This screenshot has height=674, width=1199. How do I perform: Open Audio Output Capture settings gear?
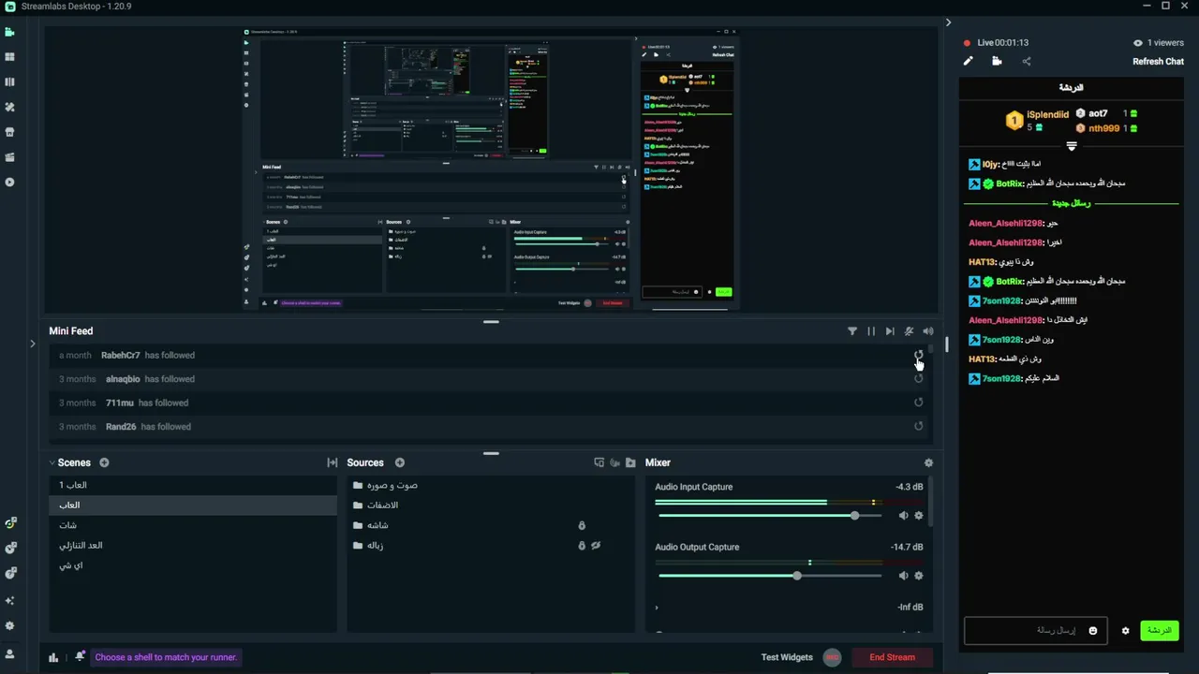pos(918,576)
